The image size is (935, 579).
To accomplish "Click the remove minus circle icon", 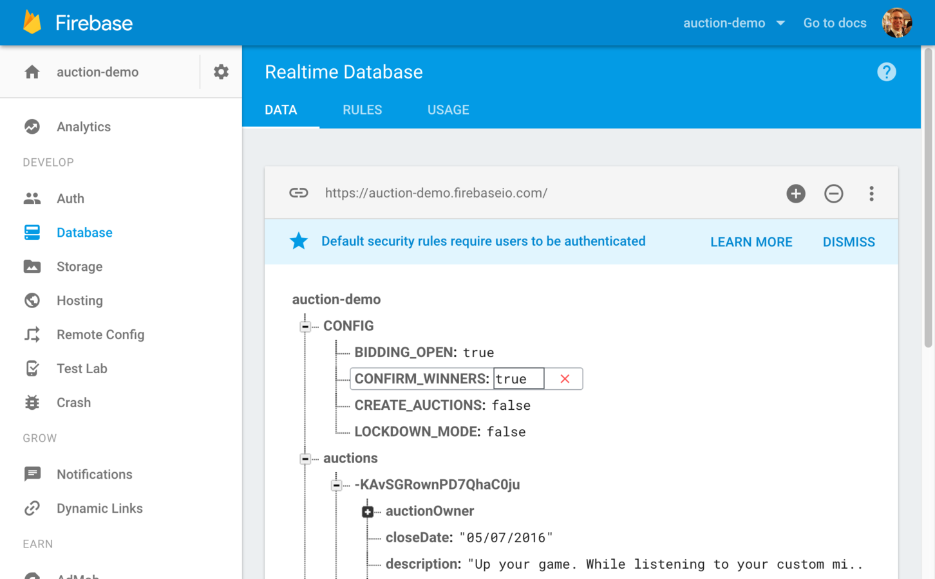I will [834, 194].
